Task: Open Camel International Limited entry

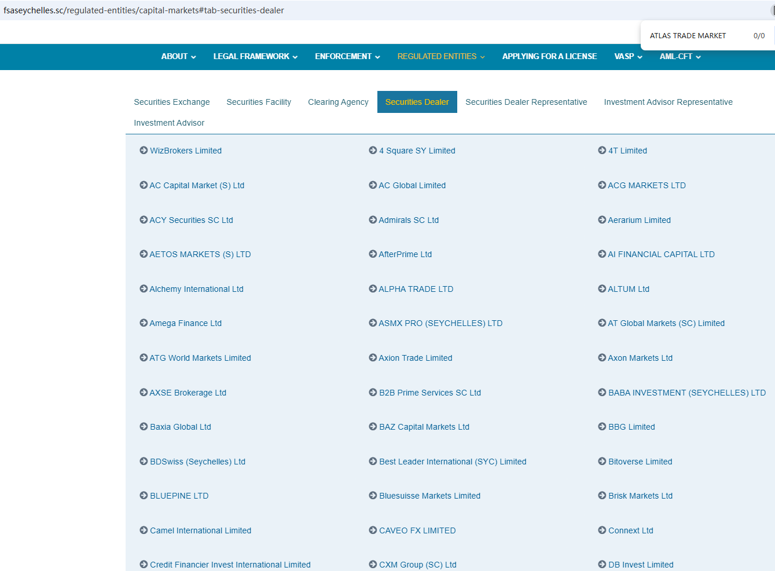Action: (200, 530)
